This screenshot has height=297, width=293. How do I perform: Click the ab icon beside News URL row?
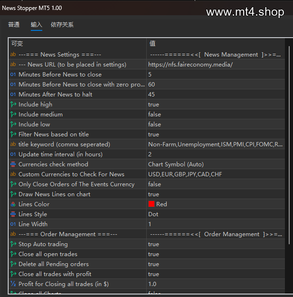click(13, 65)
